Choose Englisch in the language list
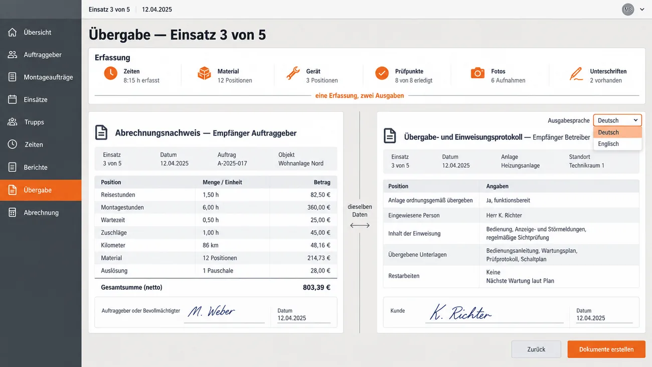652x367 pixels. 617,144
